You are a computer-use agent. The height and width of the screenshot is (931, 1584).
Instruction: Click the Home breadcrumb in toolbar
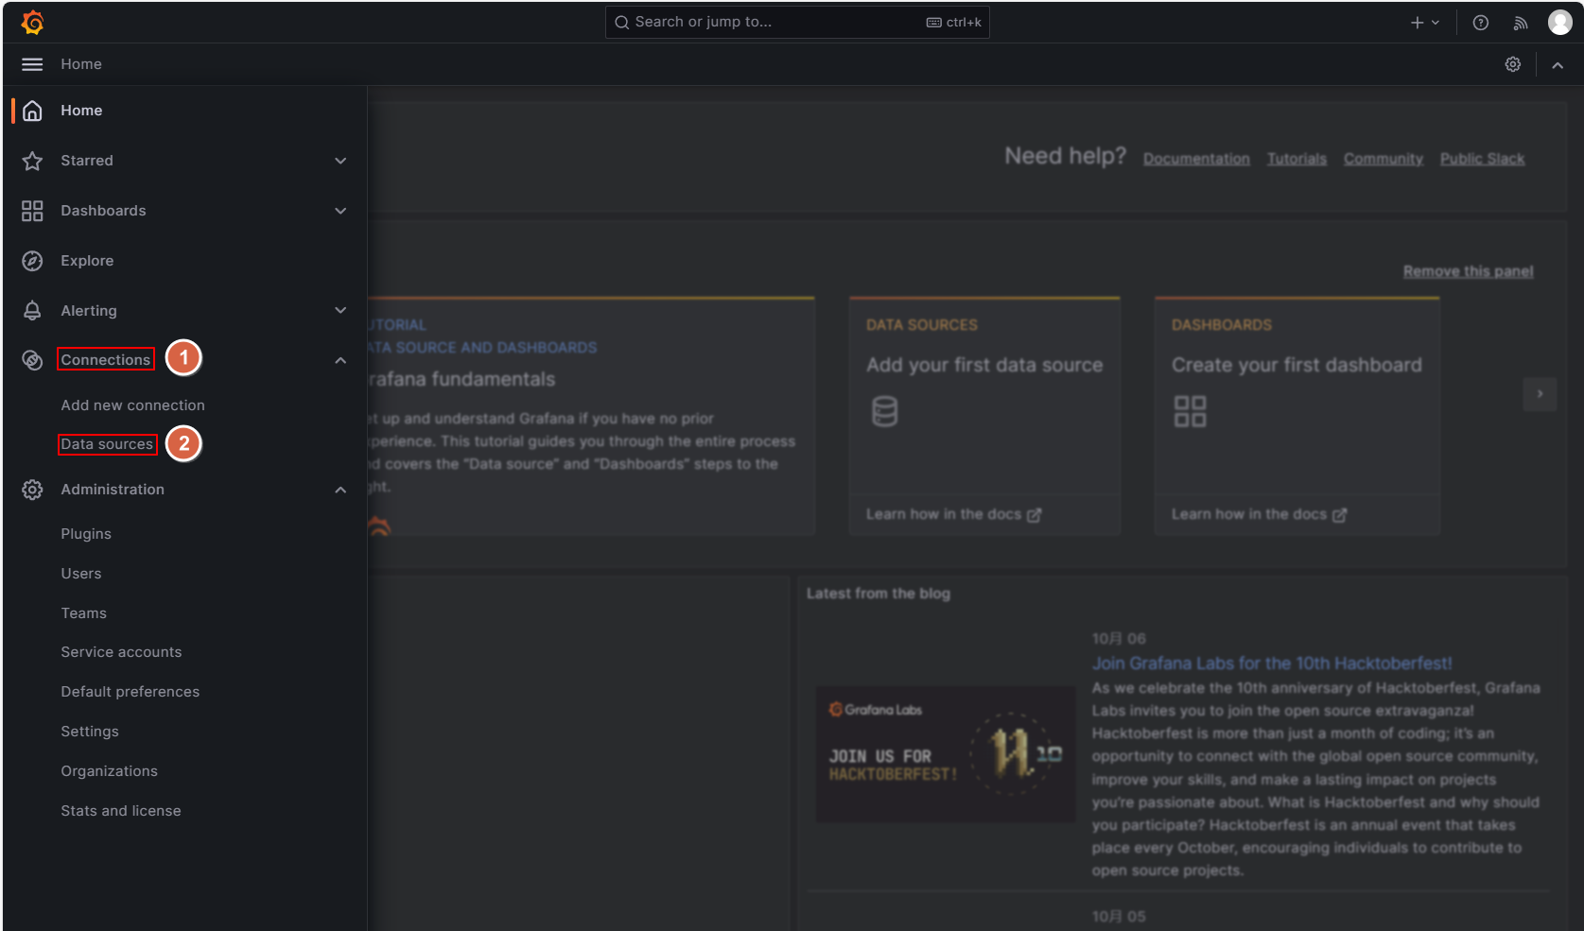(81, 64)
